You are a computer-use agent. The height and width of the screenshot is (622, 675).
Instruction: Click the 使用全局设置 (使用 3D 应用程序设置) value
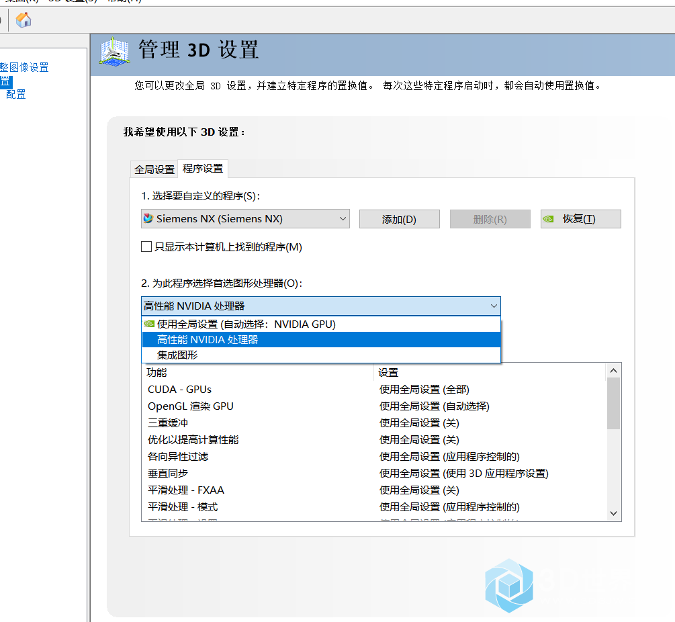[463, 474]
